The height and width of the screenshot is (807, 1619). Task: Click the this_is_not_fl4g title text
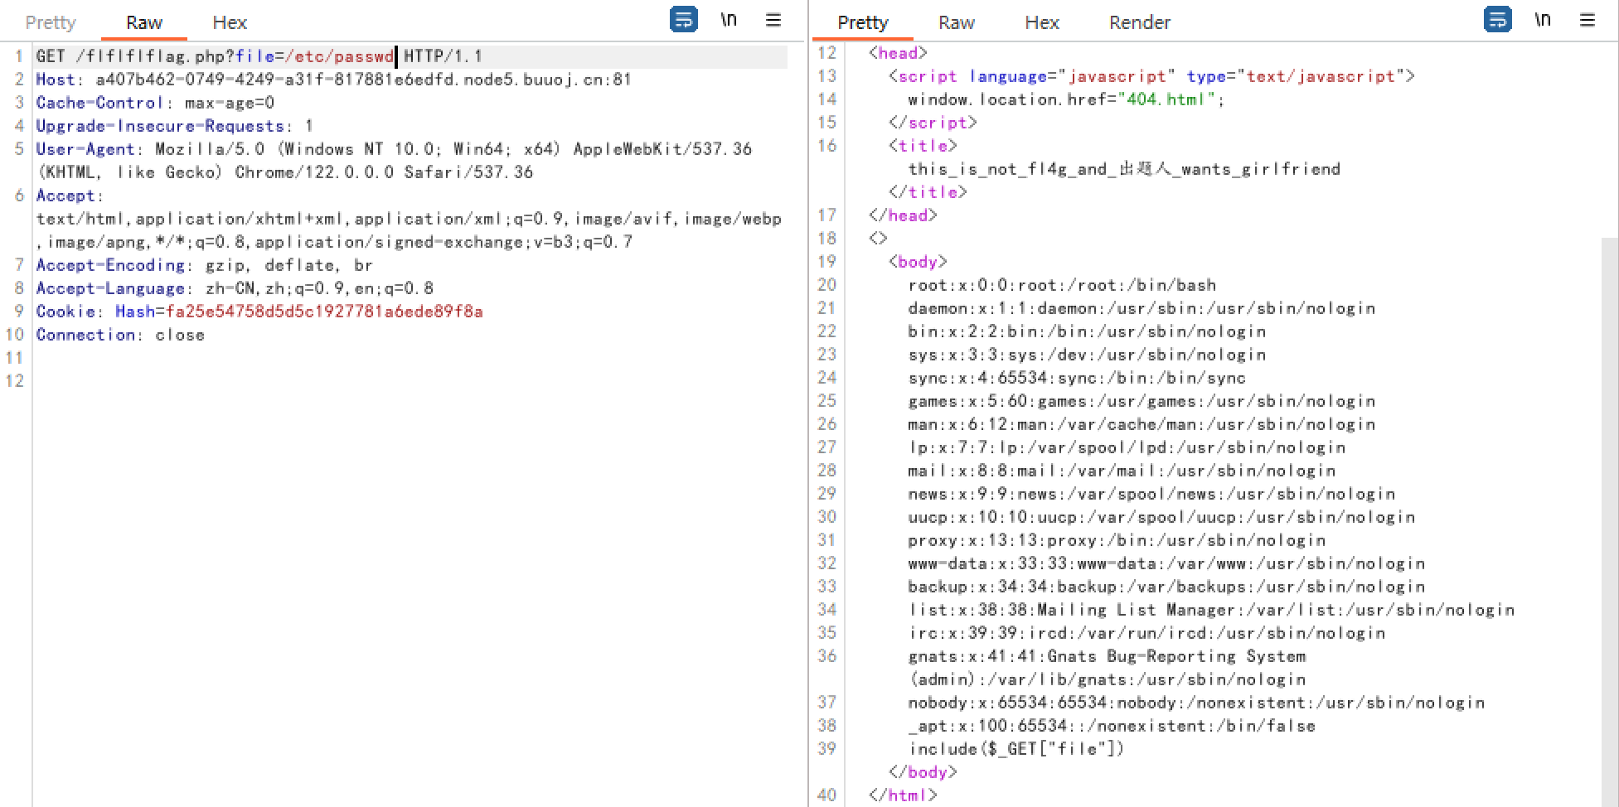(1124, 169)
